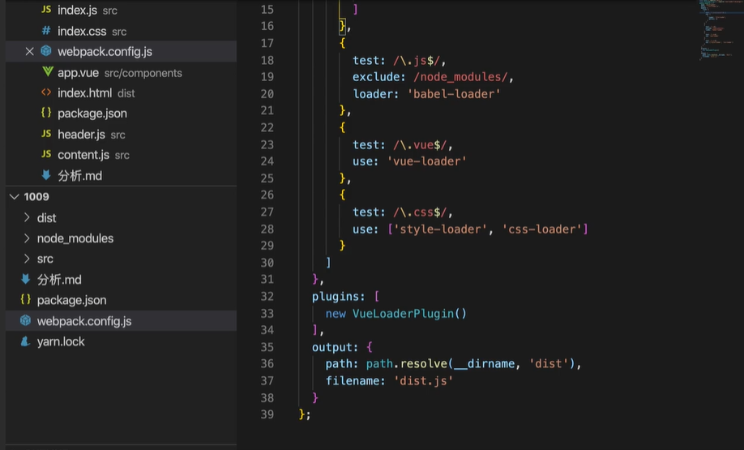Click 'dist.js' filename string
Screen dimensions: 744x450
[423, 381]
